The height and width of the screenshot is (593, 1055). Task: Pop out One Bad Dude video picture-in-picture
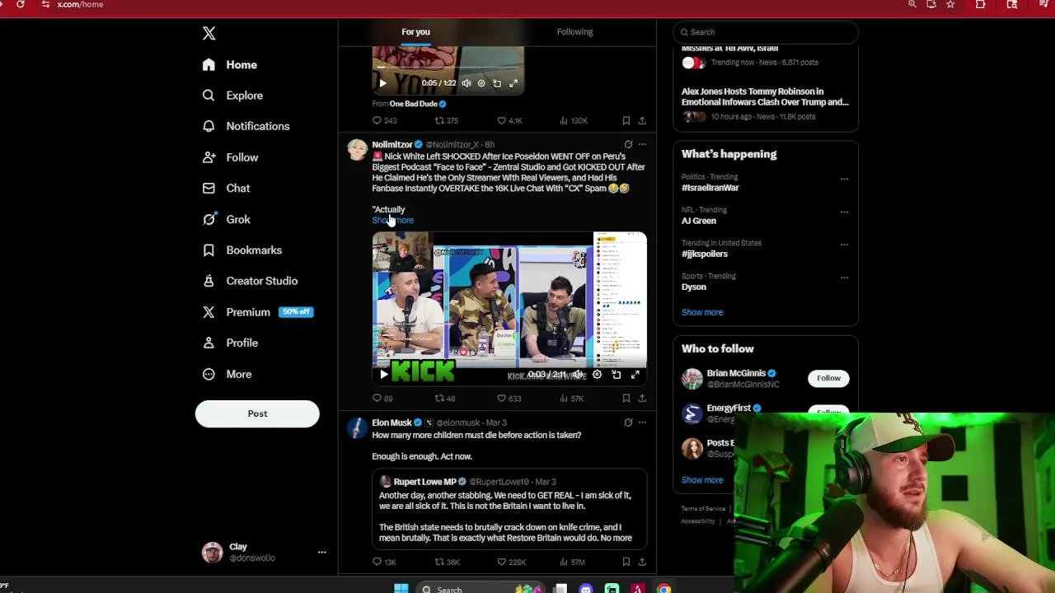(x=497, y=83)
